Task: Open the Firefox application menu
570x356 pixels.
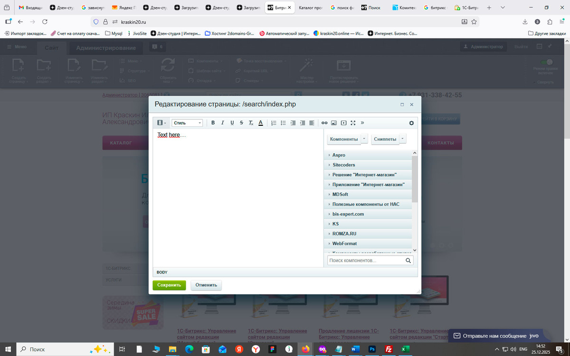Action: pyautogui.click(x=562, y=22)
